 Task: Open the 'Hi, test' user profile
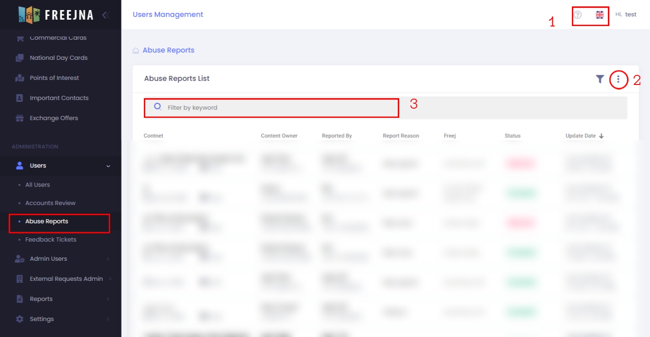[x=626, y=15]
